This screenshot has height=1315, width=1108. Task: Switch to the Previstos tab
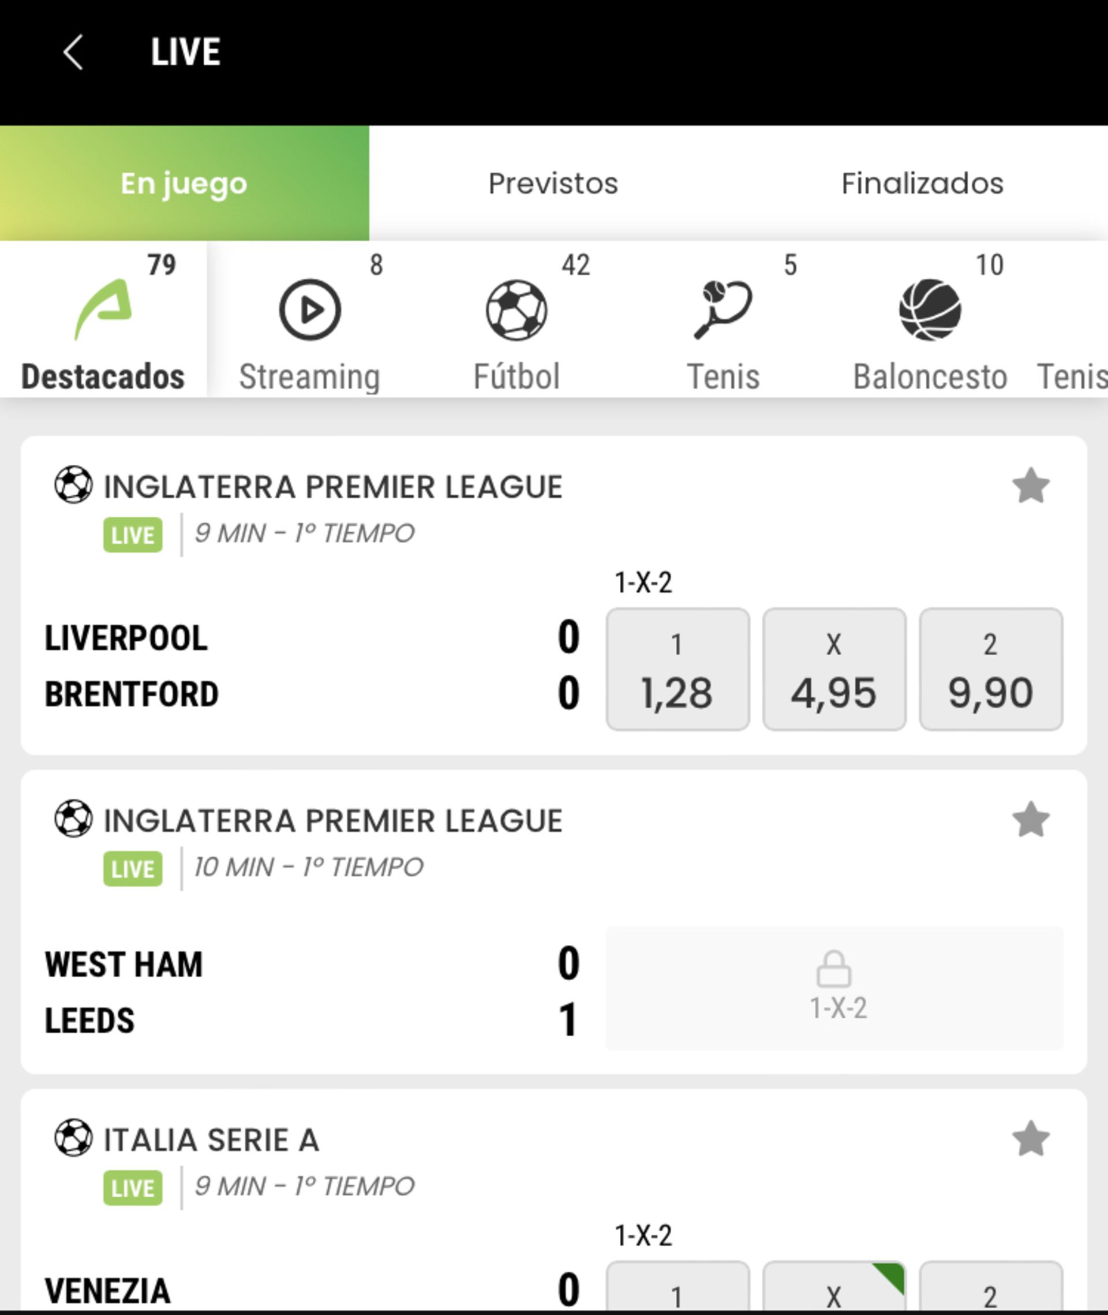click(x=553, y=184)
